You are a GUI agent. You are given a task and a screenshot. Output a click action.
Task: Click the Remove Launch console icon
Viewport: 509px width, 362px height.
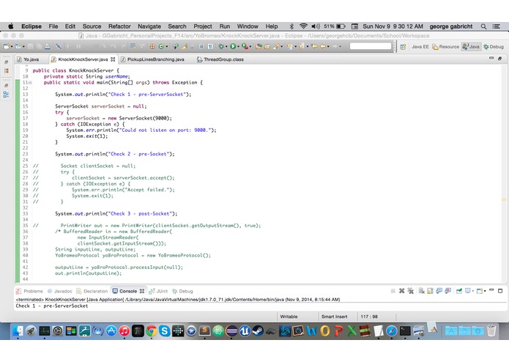pyautogui.click(x=401, y=291)
